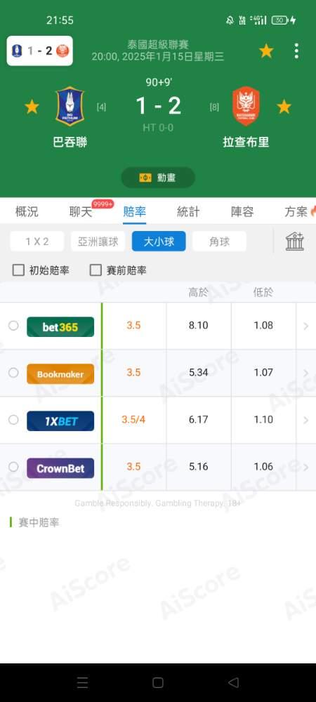Open the 泰國超級聯賽 league title
Viewport: 316px width, 702px height.
point(158,45)
